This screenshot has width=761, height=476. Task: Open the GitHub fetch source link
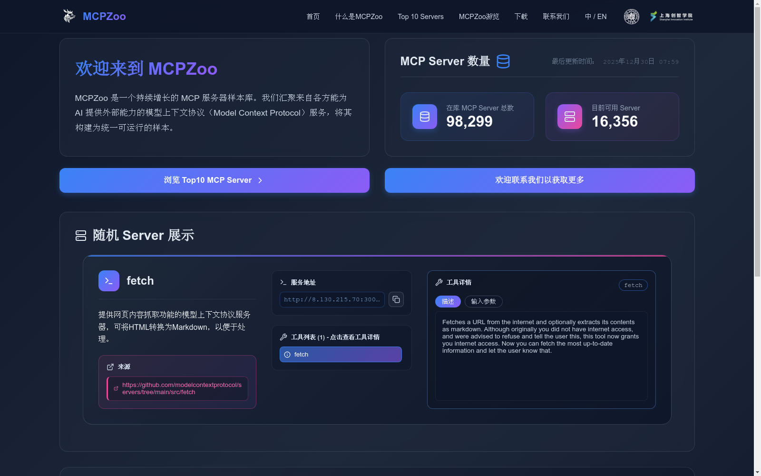pos(182,388)
